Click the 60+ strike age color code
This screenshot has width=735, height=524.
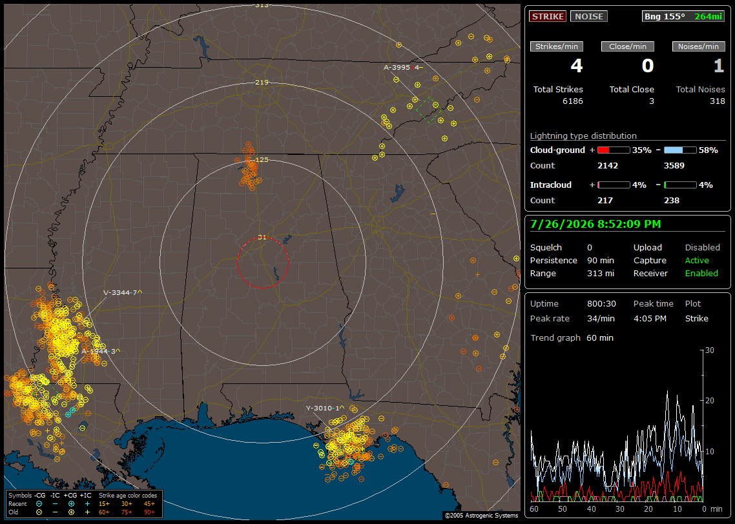pos(104,512)
